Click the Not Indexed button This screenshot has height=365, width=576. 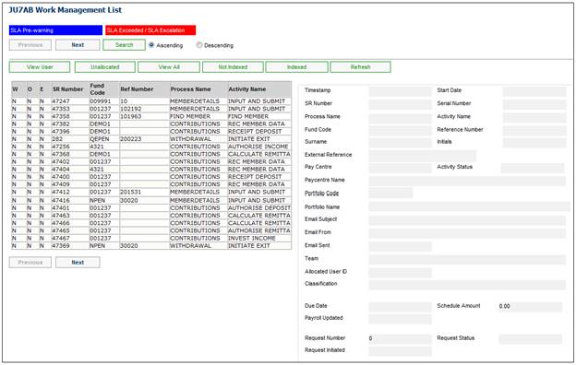233,66
